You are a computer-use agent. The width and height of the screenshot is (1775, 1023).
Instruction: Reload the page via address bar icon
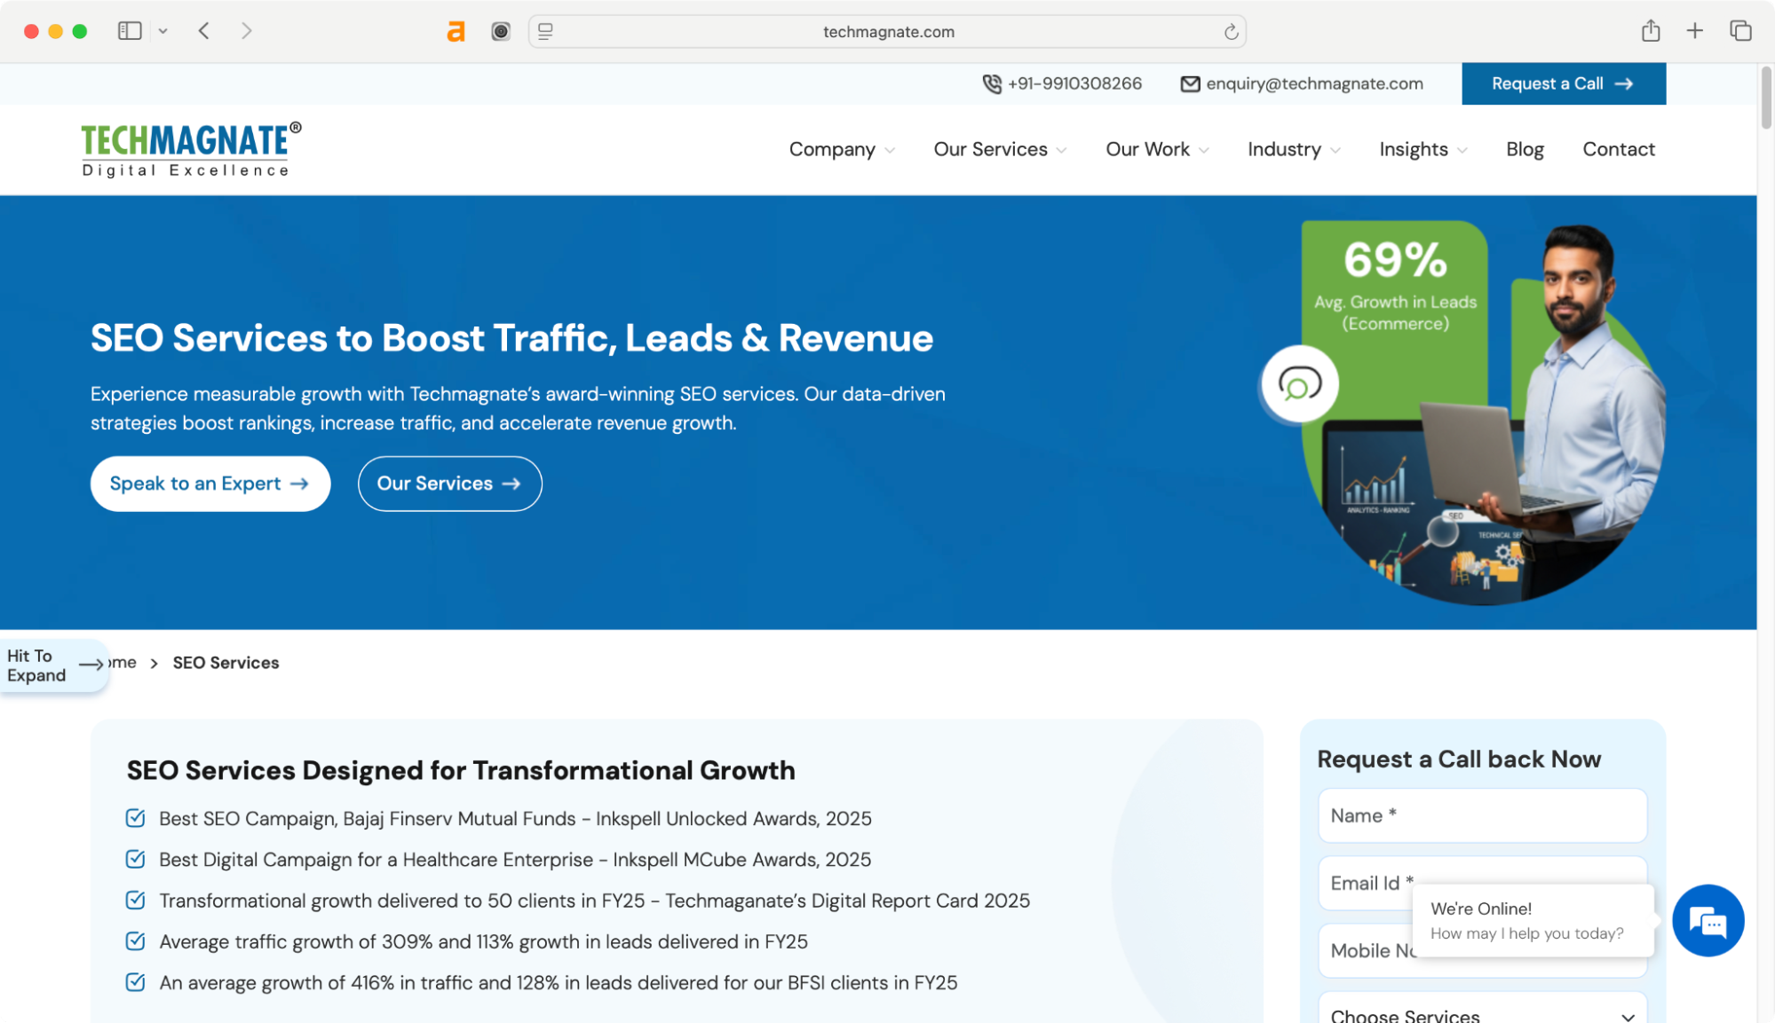pos(1231,31)
